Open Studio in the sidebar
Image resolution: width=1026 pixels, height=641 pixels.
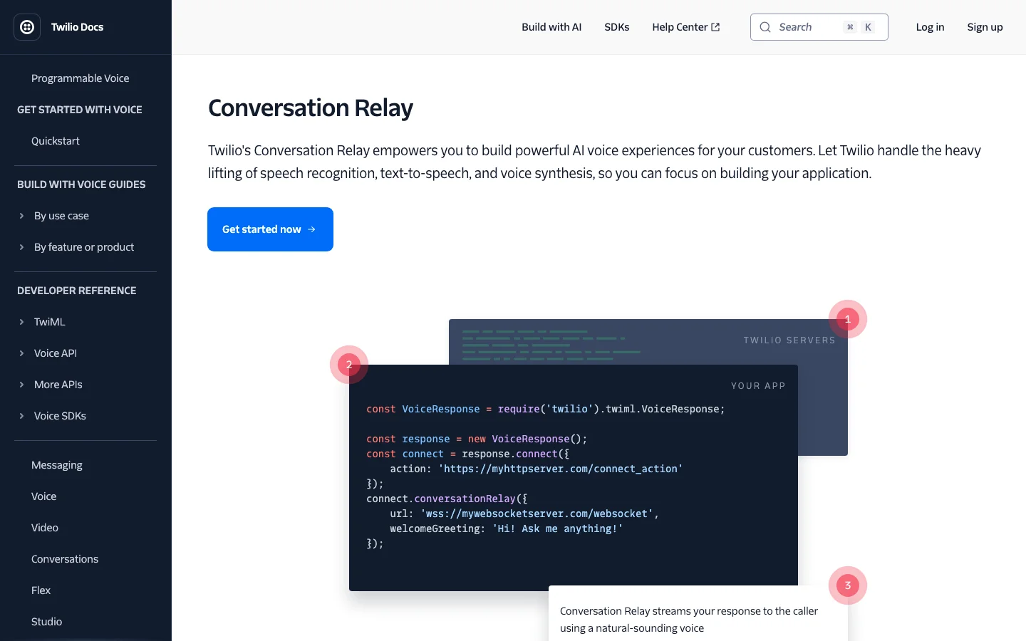coord(47,622)
